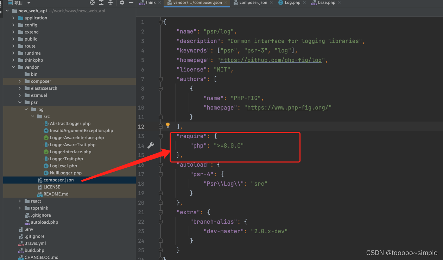Fold the require block at line 13
443x260 pixels.
pos(160,136)
